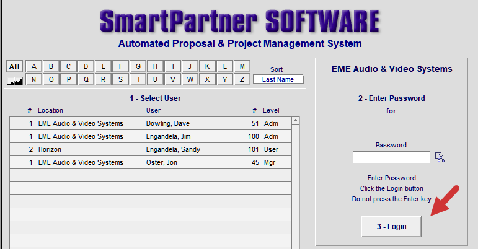The width and height of the screenshot is (478, 249).
Task: Filter users by letter D
Action: [86, 66]
